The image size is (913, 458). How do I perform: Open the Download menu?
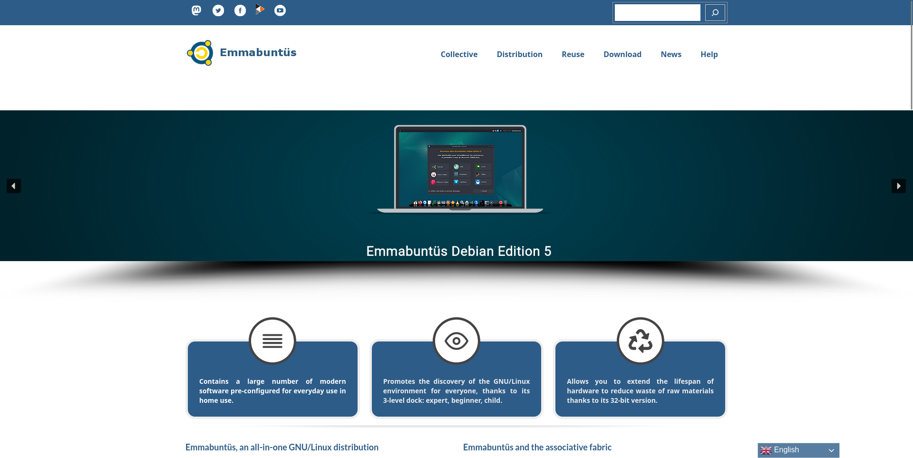click(x=622, y=54)
